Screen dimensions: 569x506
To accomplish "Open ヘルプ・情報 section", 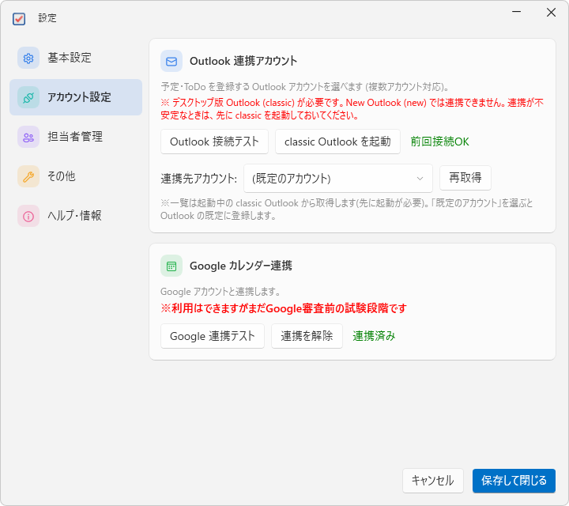I will 76,216.
